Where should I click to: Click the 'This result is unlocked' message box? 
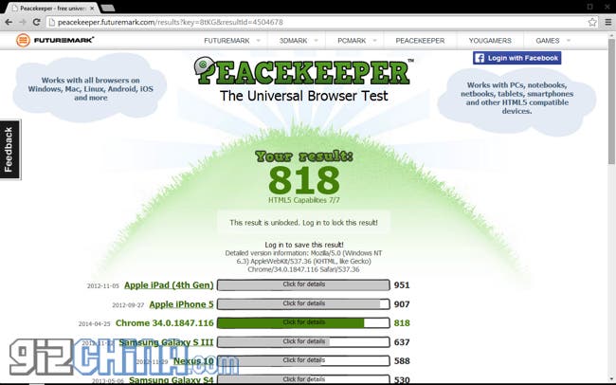303,223
